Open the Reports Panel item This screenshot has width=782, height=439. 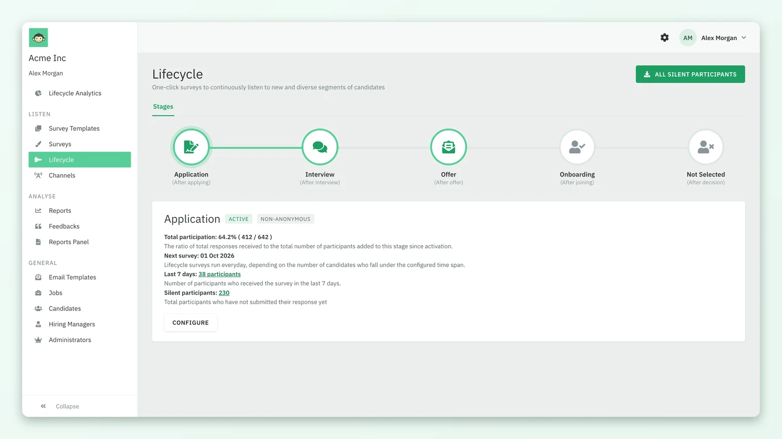pos(80,242)
